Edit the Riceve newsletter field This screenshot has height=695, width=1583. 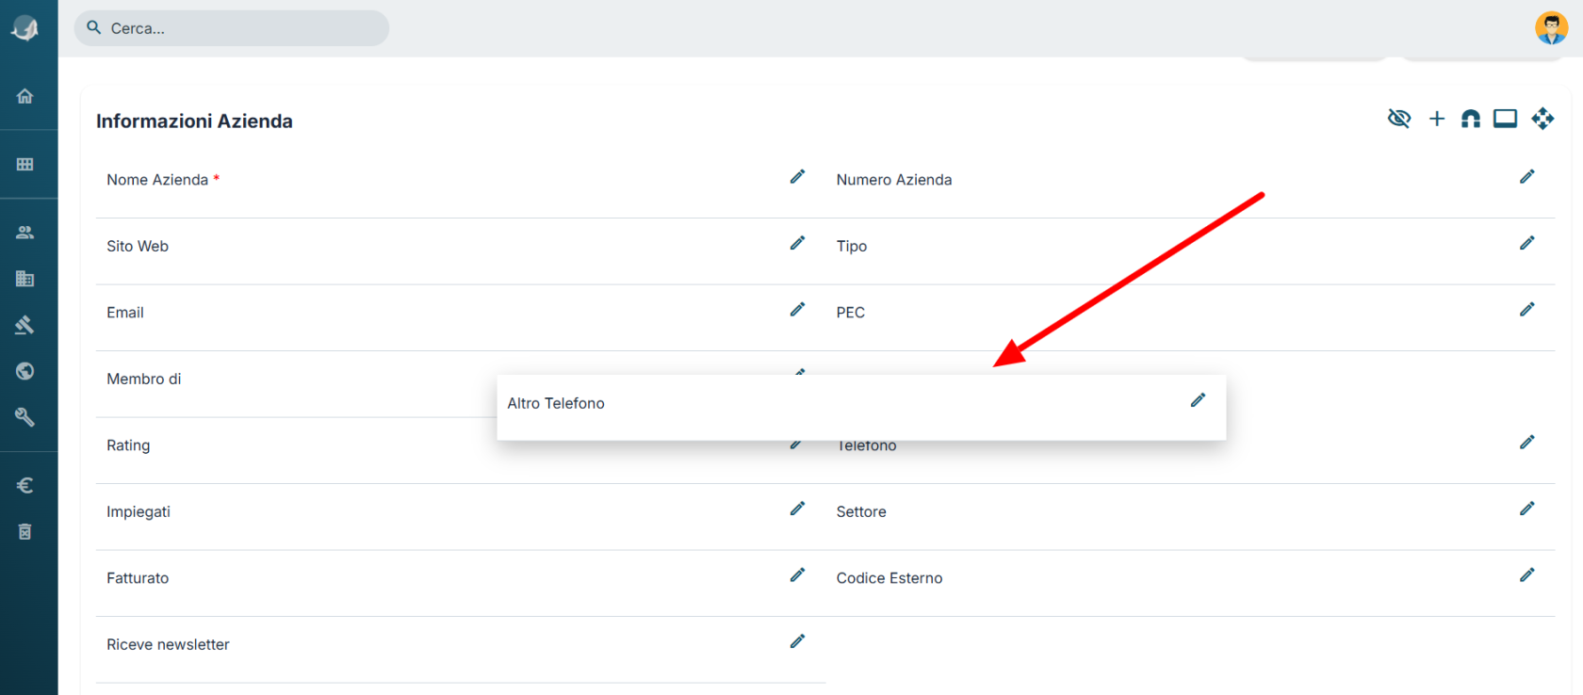point(797,641)
